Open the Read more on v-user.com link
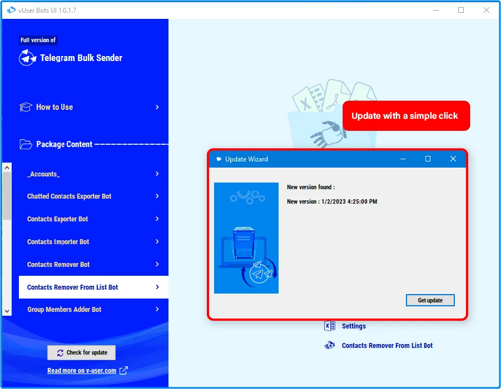Image resolution: width=501 pixels, height=389 pixels. 82,371
